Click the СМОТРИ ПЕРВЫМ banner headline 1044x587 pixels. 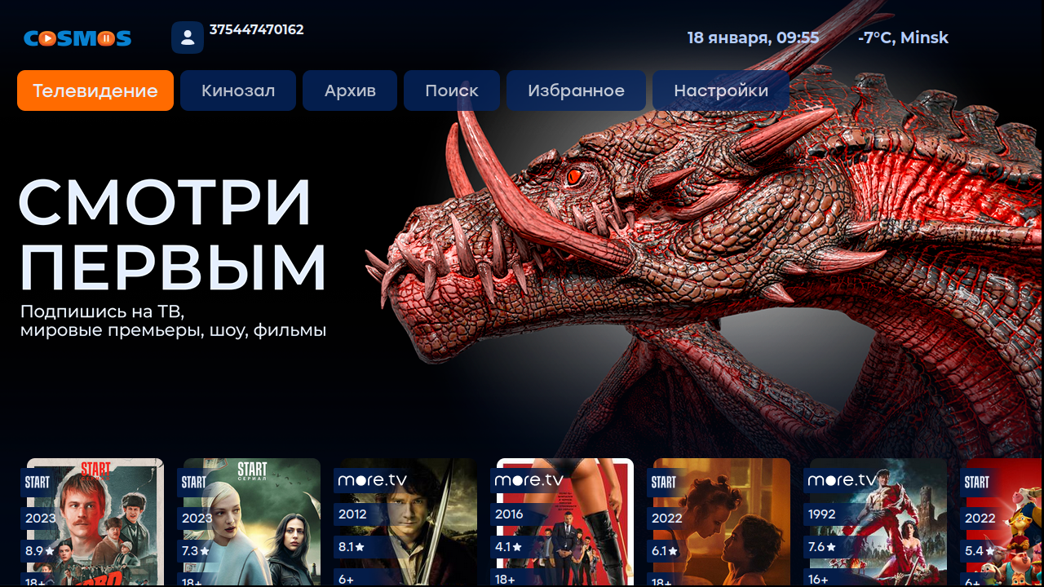coord(172,234)
